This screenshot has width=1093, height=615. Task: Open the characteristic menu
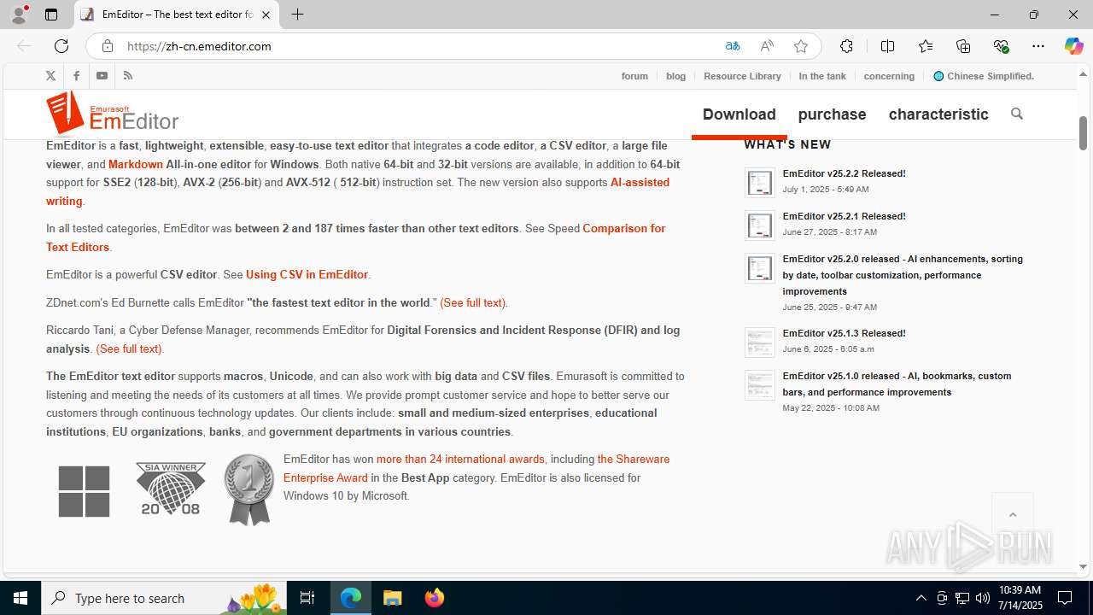[938, 114]
